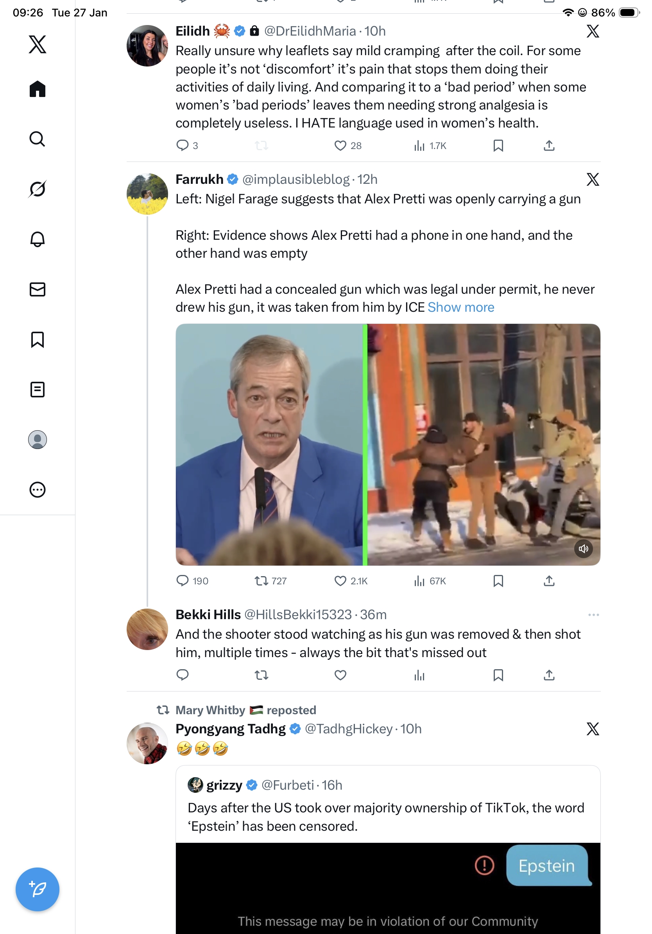Open the three-dot menu on Bekki Hills' reply
Image resolution: width=652 pixels, height=934 pixels.
pos(593,615)
